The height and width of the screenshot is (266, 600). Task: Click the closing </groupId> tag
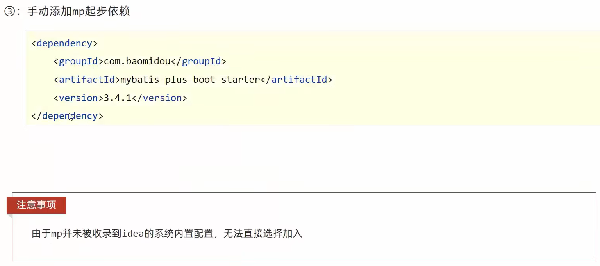(198, 61)
